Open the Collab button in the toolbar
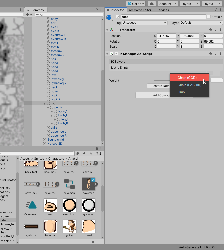This screenshot has width=224, height=250. coord(136,4)
